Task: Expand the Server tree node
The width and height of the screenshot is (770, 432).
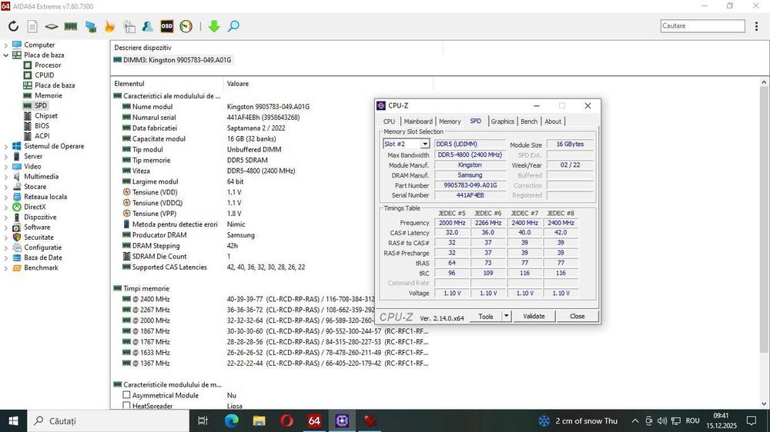Action: click(x=6, y=156)
